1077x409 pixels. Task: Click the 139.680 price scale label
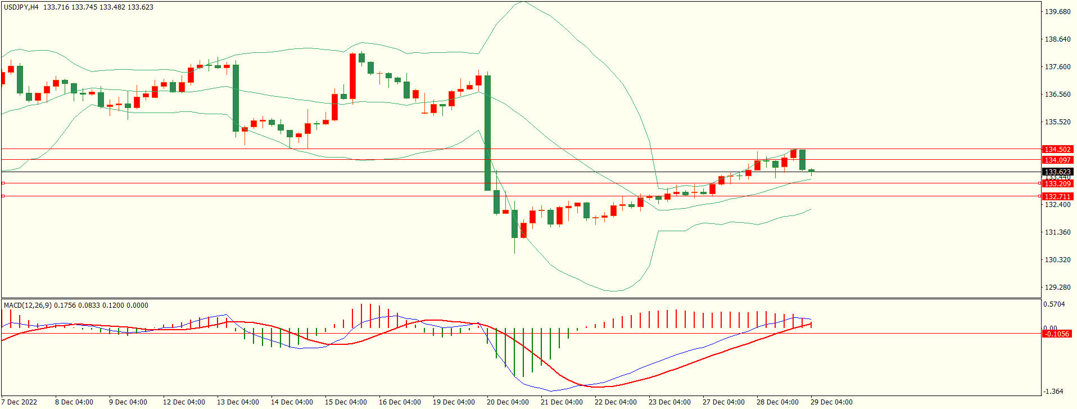click(x=1057, y=12)
